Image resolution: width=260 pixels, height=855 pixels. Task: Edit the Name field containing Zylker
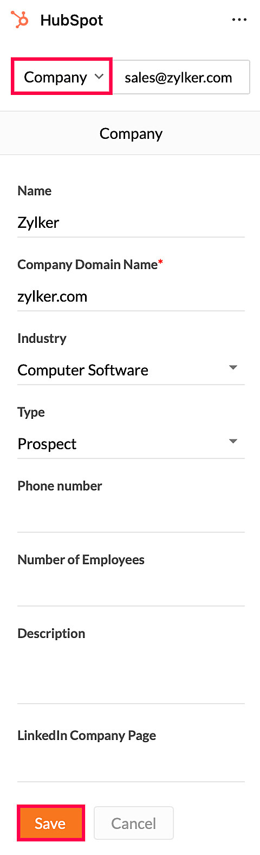click(x=131, y=222)
